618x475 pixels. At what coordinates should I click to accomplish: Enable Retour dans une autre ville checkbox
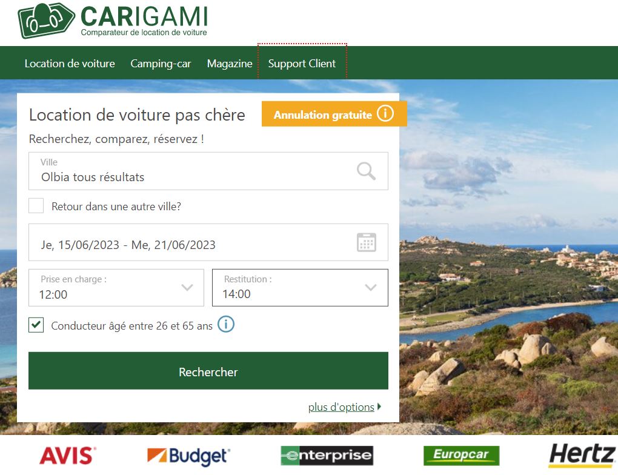point(36,206)
